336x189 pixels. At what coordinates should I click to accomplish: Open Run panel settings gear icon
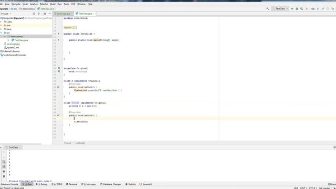334,148
